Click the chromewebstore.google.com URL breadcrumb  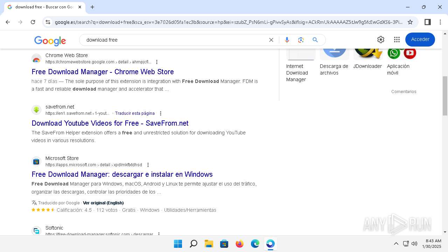[98, 62]
